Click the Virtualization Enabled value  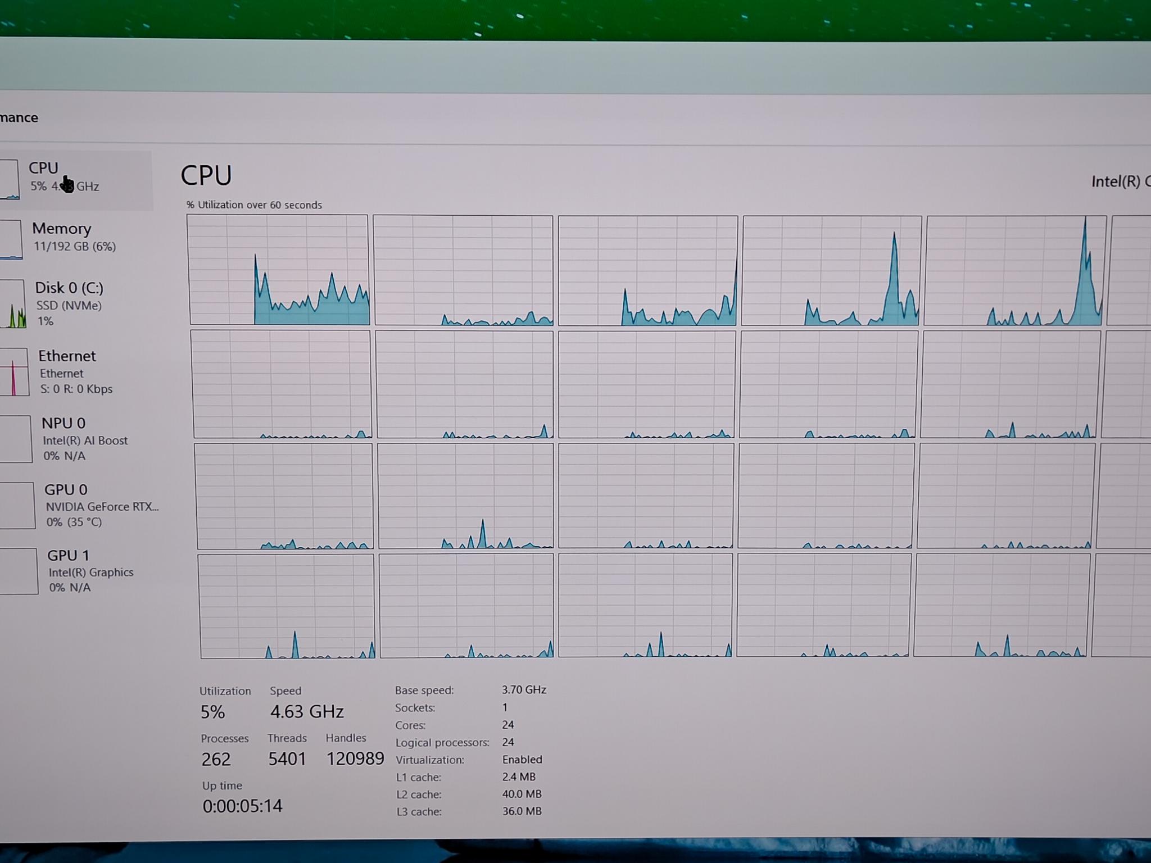[522, 759]
